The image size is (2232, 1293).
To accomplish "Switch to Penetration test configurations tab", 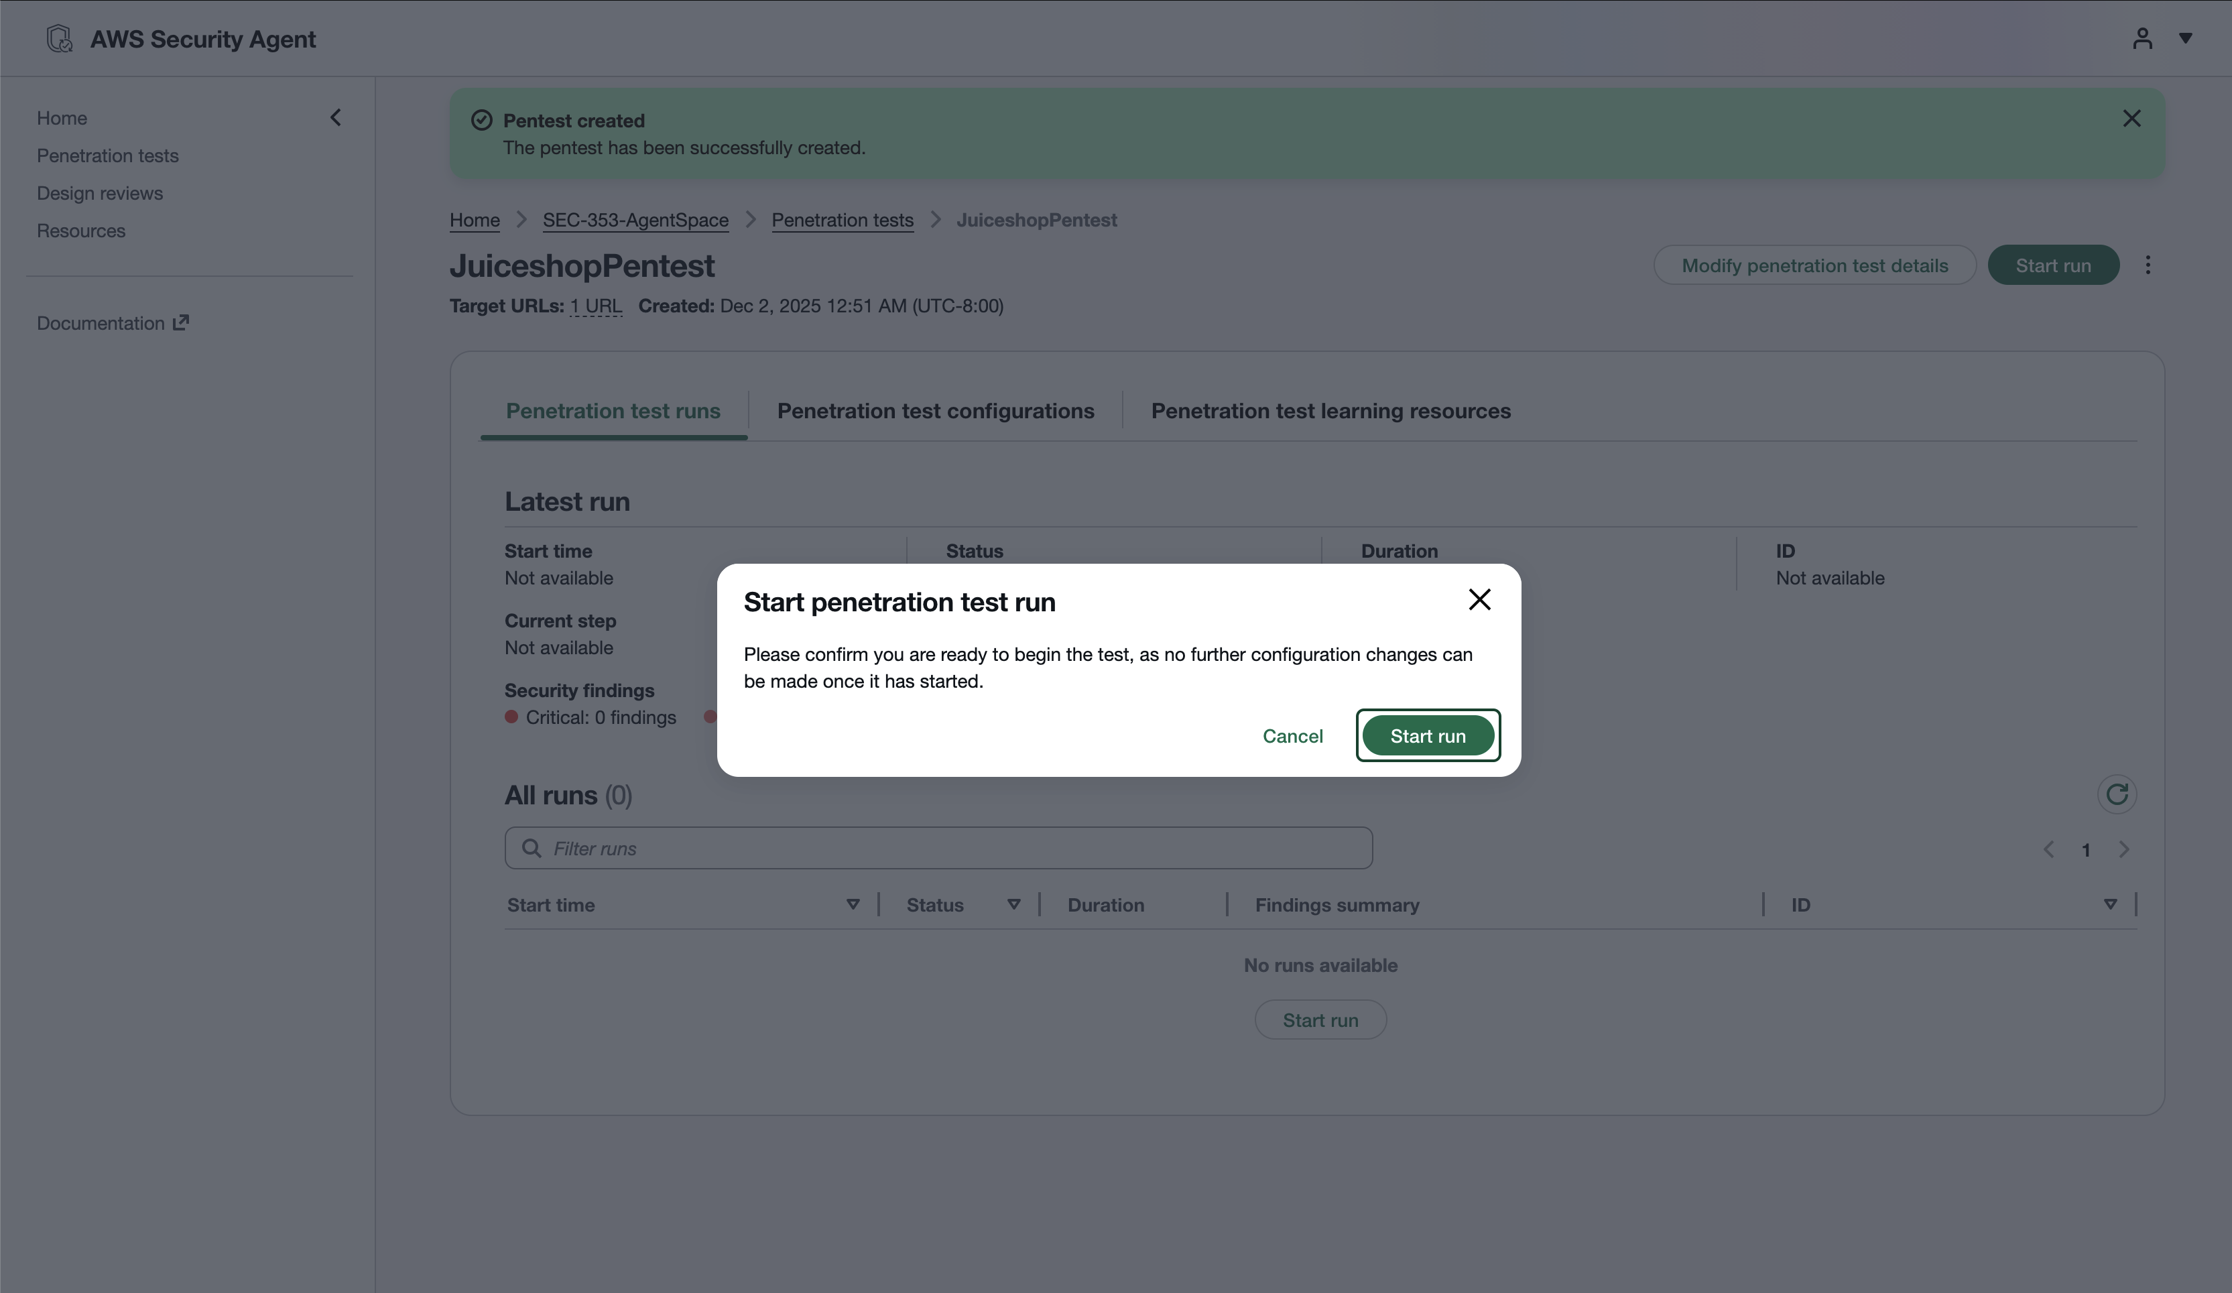I will [x=935, y=411].
